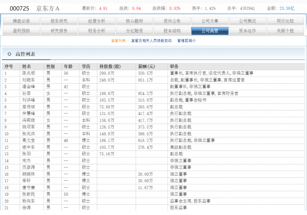Screen dimensions: 307x215
Task: Click the stock code 000725
Action: click(19, 9)
